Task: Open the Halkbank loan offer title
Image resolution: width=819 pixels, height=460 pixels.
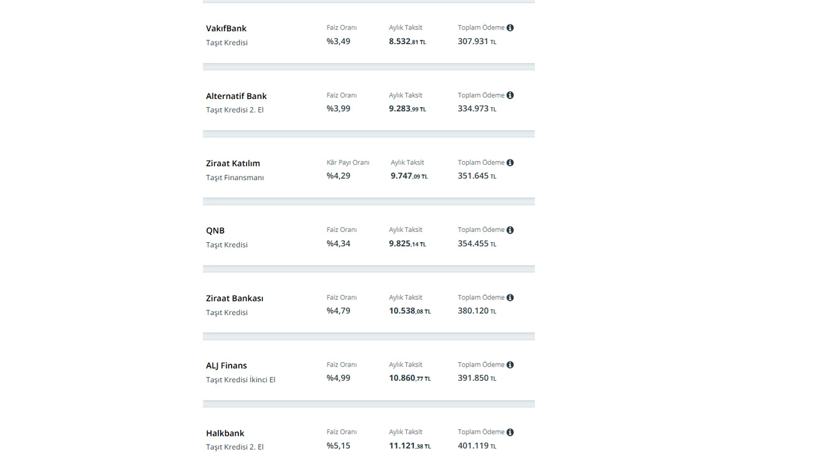Action: [x=225, y=433]
